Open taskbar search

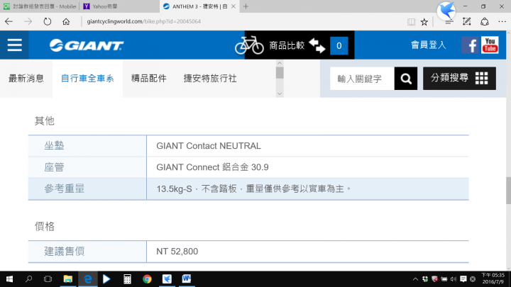pos(28,279)
